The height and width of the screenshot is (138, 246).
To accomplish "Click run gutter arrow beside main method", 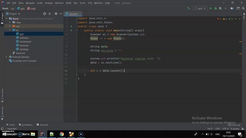I will pyautogui.click(x=71, y=30).
